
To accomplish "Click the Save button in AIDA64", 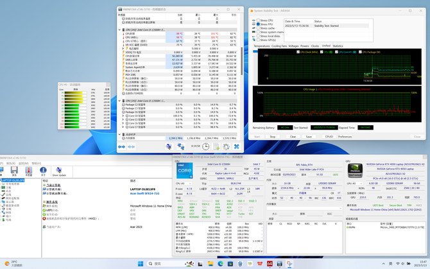I will pos(309,137).
